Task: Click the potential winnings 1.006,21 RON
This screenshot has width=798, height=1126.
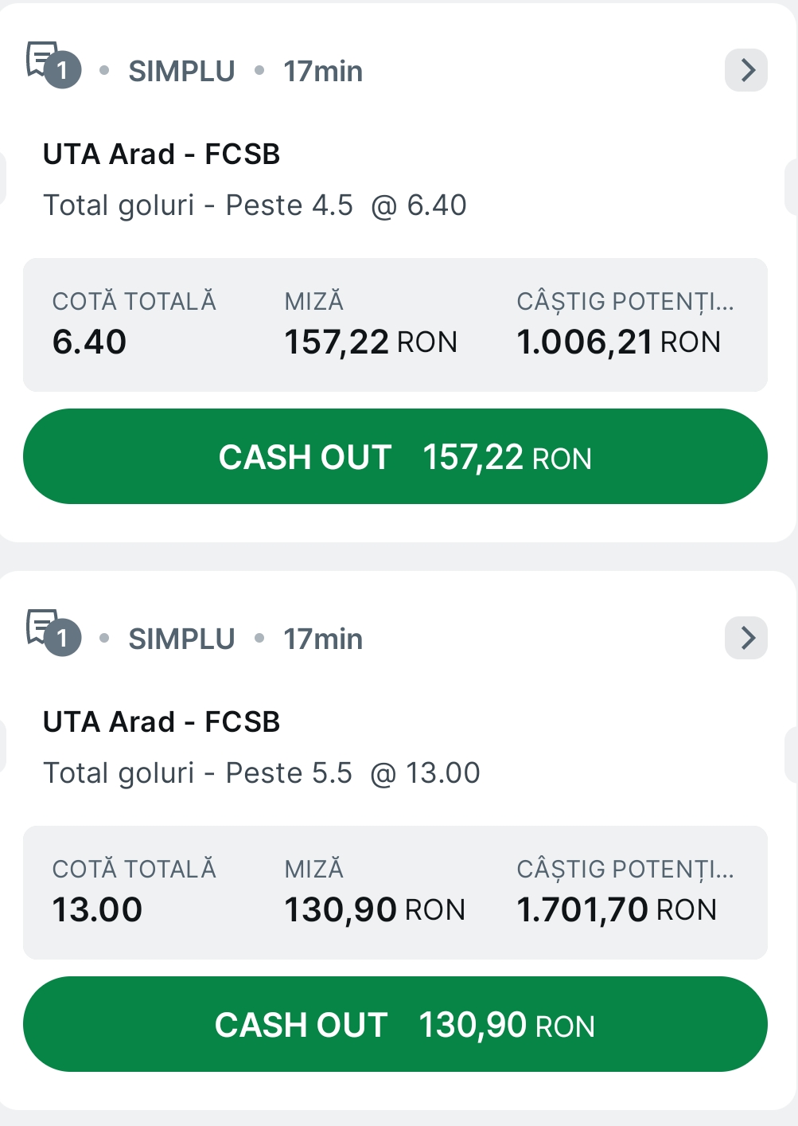Action: tap(618, 342)
